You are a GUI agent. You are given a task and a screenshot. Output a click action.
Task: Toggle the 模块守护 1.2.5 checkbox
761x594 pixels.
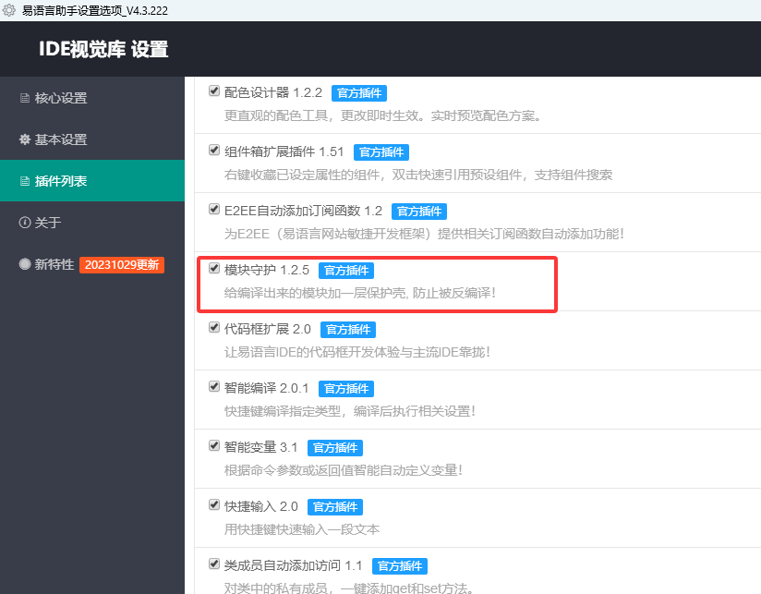[214, 269]
